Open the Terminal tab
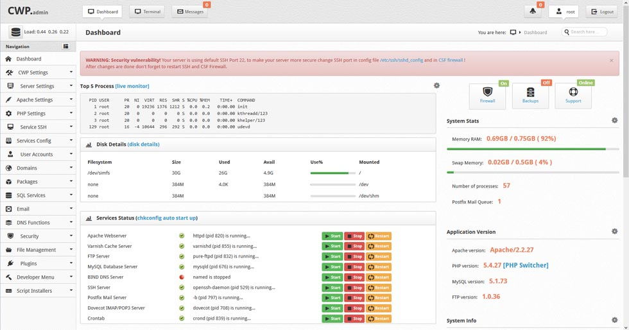Screen dimensions: 629x330 (146, 12)
